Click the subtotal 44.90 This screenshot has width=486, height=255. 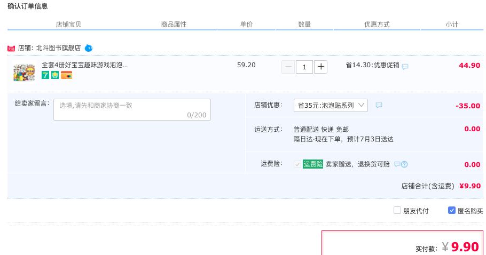coord(469,65)
